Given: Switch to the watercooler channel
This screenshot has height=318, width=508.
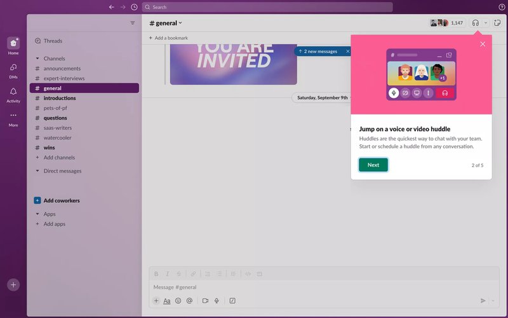Looking at the screenshot, I should coord(57,138).
